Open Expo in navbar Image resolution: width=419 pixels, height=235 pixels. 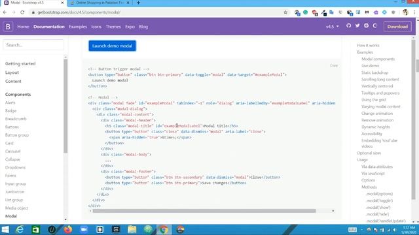click(130, 27)
